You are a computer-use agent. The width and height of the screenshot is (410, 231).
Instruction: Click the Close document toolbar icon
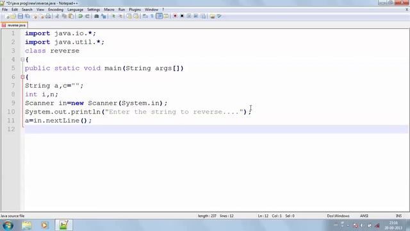click(35, 16)
